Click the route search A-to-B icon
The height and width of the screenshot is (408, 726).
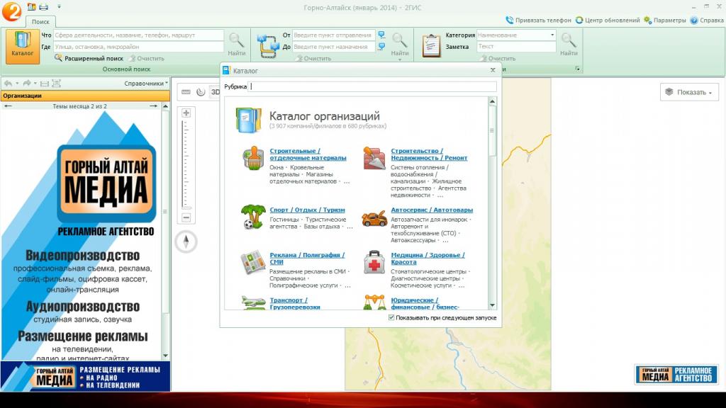(x=269, y=44)
